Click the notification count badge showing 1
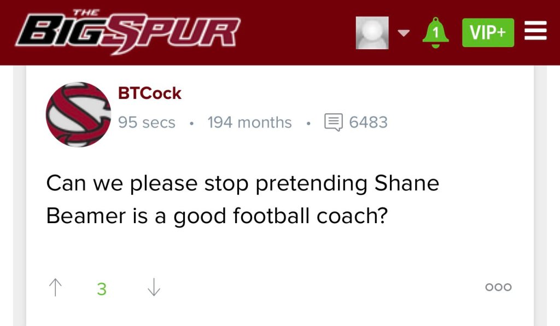This screenshot has height=326, width=560. point(436,32)
